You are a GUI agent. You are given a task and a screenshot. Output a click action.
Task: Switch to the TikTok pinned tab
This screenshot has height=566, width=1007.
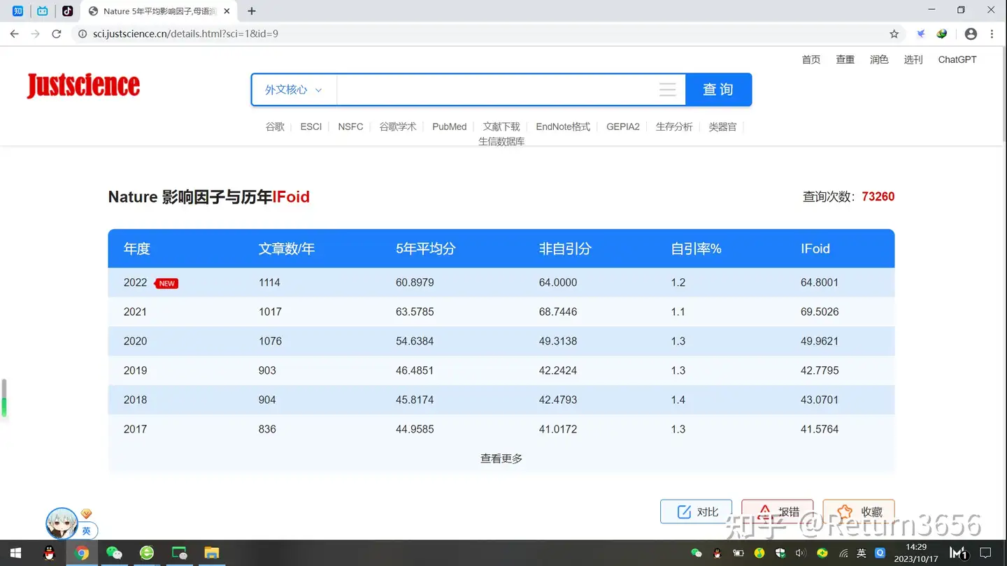[x=67, y=11]
